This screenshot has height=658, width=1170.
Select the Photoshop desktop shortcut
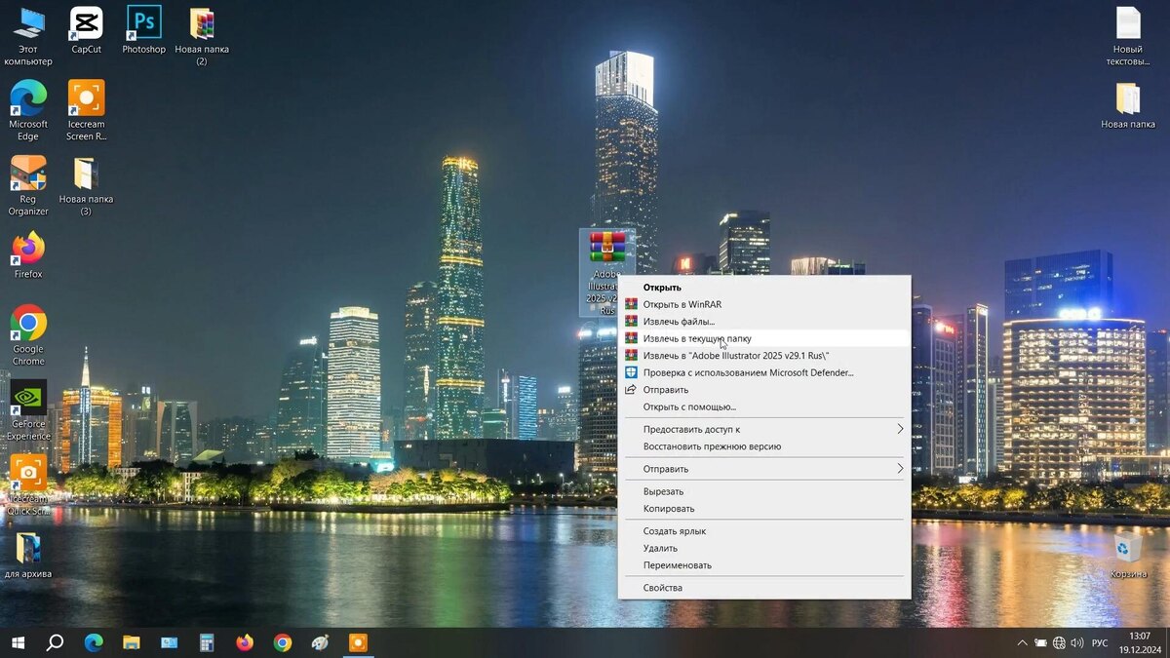point(143,30)
